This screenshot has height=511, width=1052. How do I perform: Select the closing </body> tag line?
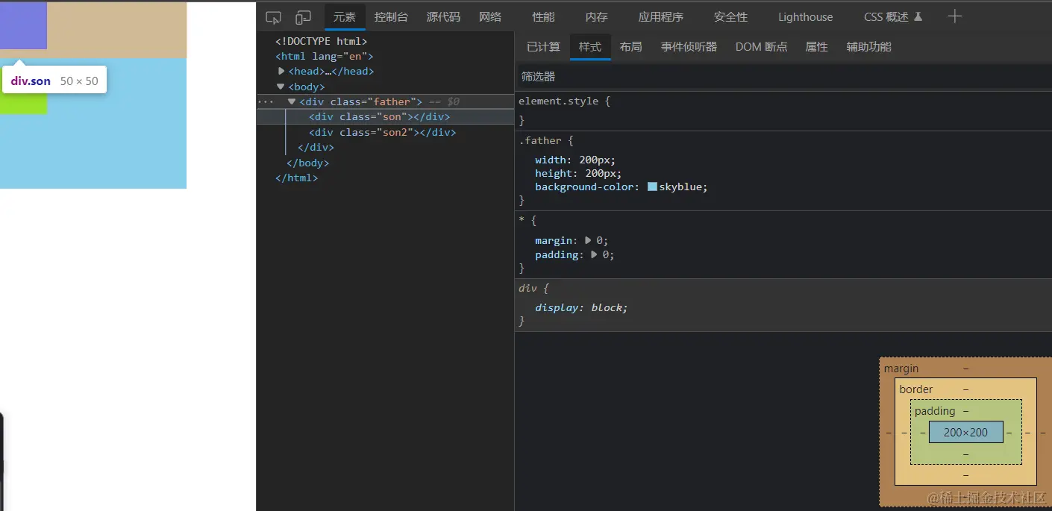point(307,163)
